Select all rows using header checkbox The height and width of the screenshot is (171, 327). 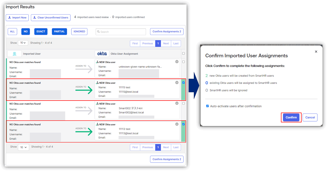click(x=183, y=53)
